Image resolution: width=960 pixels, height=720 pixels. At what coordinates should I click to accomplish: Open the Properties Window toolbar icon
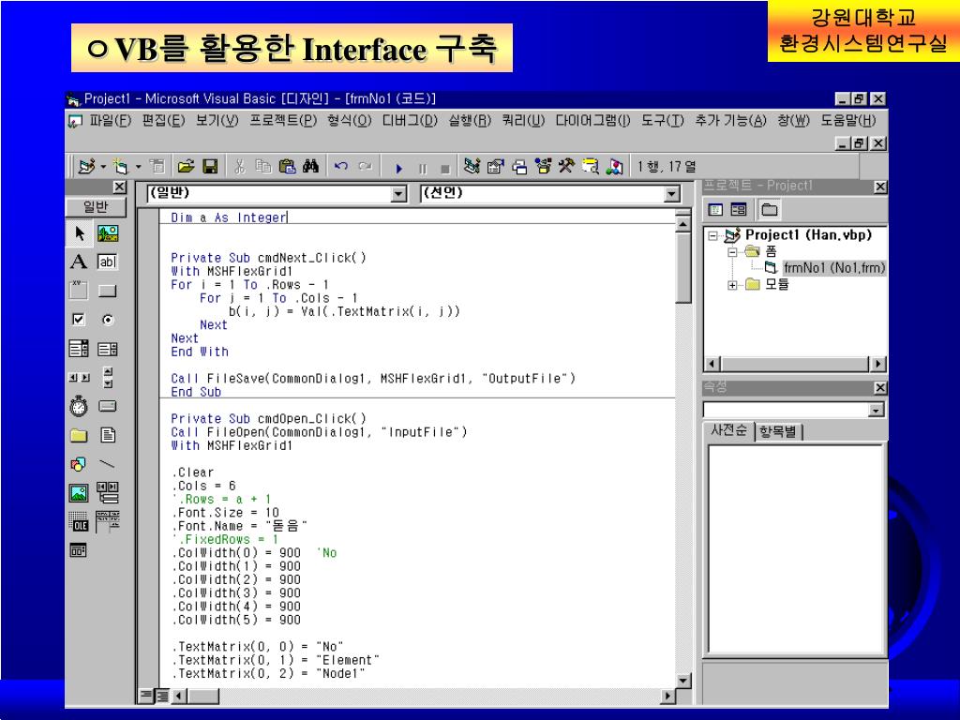[495, 166]
